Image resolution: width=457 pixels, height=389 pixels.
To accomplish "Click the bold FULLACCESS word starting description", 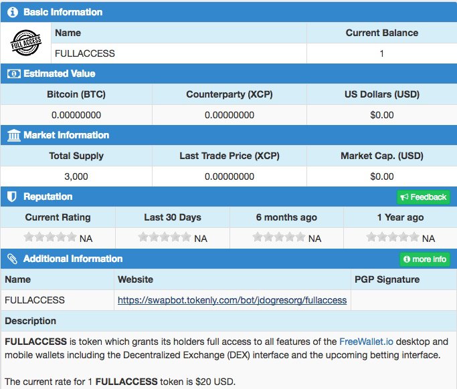I will tap(36, 342).
